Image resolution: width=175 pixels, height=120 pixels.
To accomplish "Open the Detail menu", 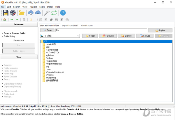I will coord(50,7).
